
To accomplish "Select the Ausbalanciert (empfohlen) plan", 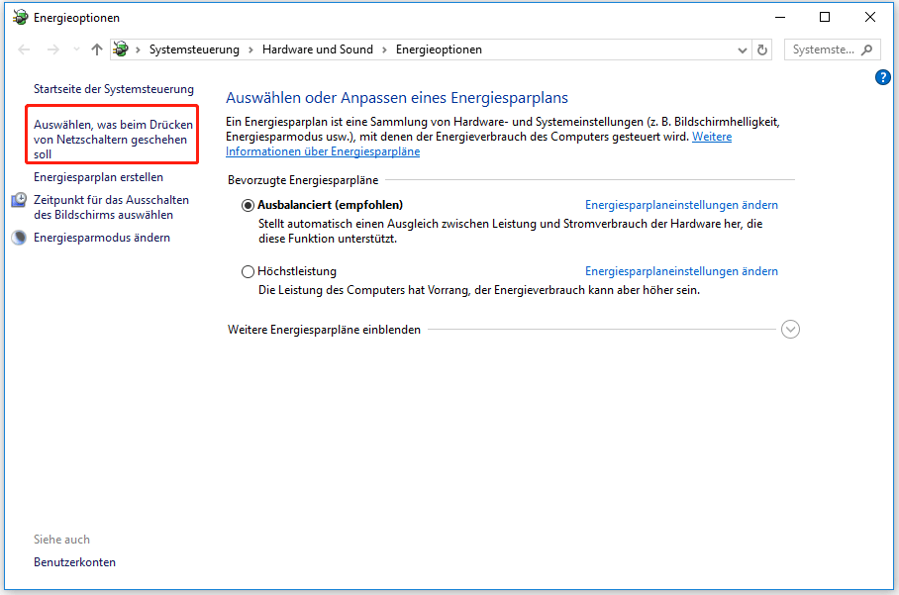I will click(x=248, y=205).
